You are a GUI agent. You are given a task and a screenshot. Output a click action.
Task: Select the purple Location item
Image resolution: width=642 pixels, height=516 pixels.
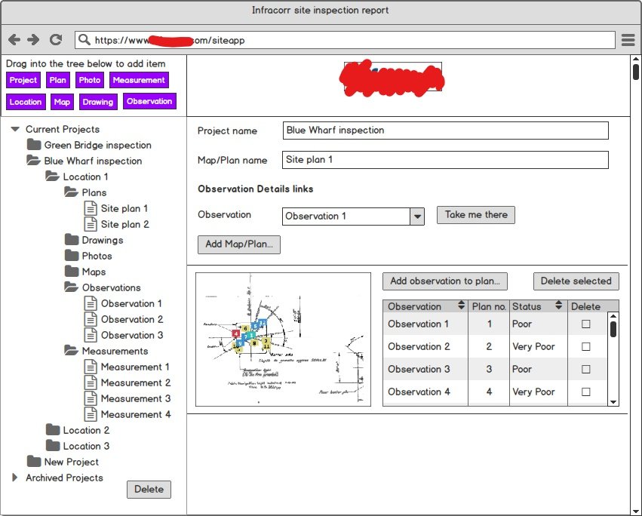[26, 102]
